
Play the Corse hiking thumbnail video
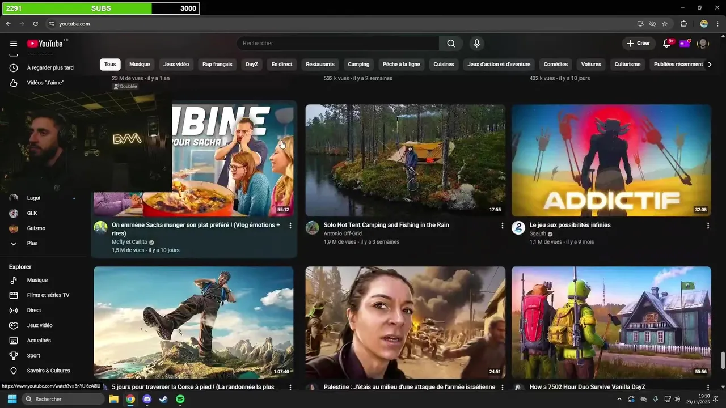[x=193, y=322]
